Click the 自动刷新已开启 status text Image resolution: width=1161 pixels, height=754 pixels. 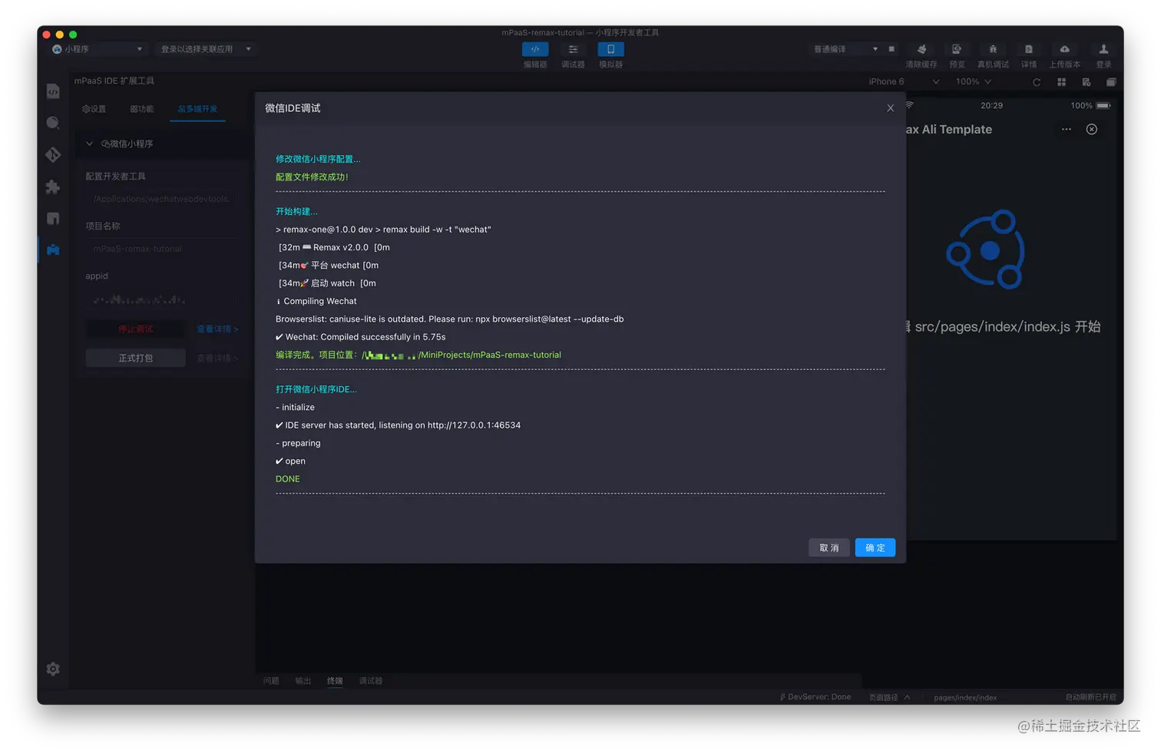[1090, 697]
